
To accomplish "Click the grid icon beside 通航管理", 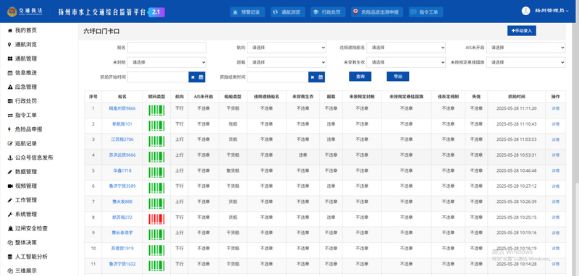I will coord(10,59).
